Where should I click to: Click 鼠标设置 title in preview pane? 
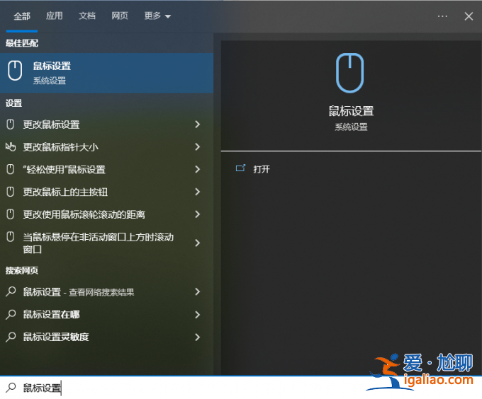click(351, 111)
